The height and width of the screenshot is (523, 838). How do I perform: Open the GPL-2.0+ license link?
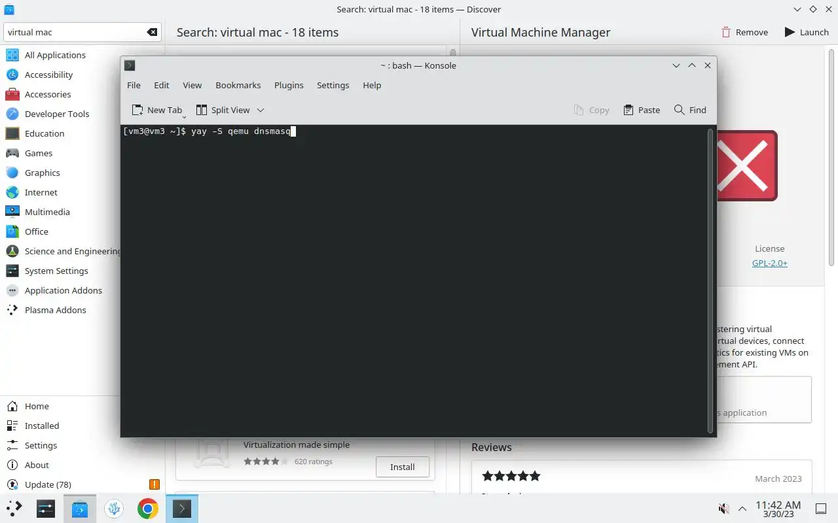pos(769,263)
